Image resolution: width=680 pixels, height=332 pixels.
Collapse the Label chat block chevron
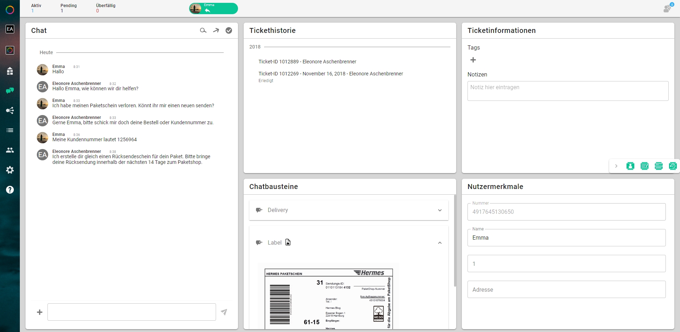click(440, 243)
